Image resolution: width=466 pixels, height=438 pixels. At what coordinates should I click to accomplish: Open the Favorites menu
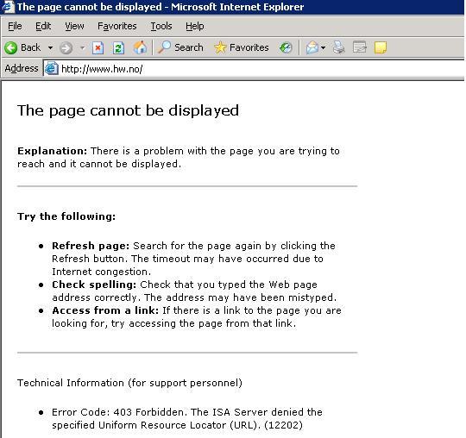tap(117, 26)
